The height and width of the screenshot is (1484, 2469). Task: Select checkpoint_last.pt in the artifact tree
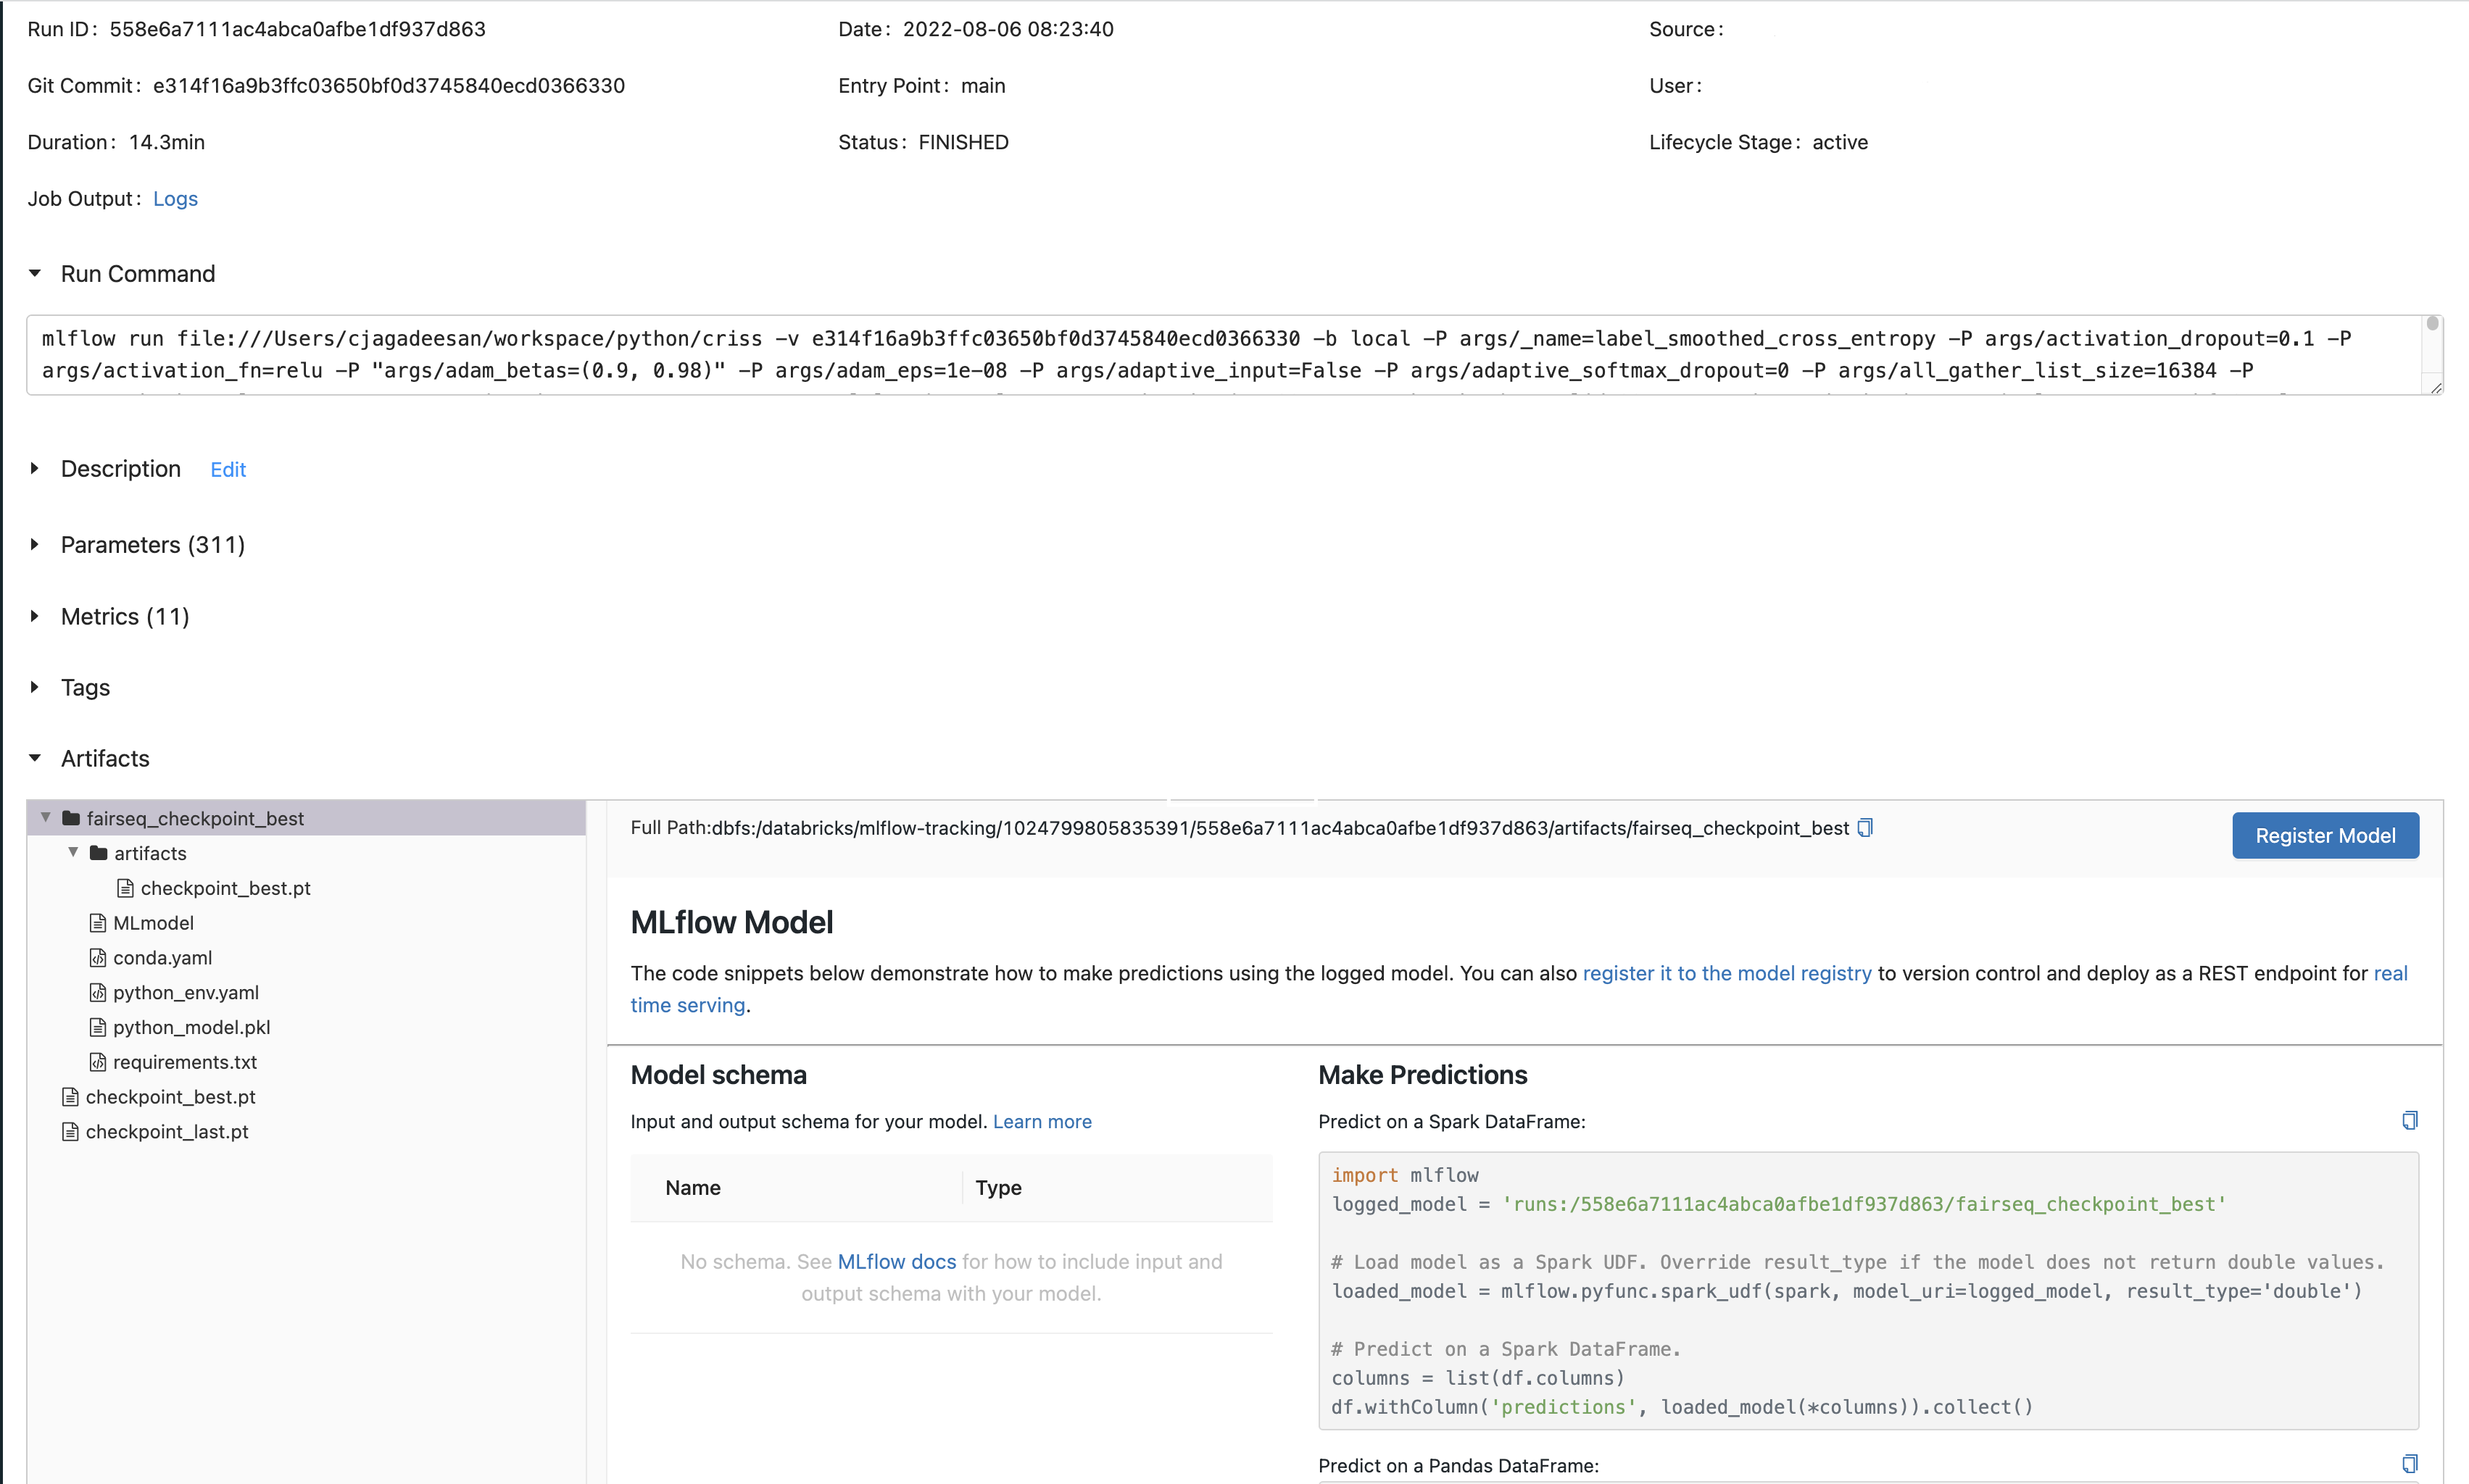pos(166,1132)
